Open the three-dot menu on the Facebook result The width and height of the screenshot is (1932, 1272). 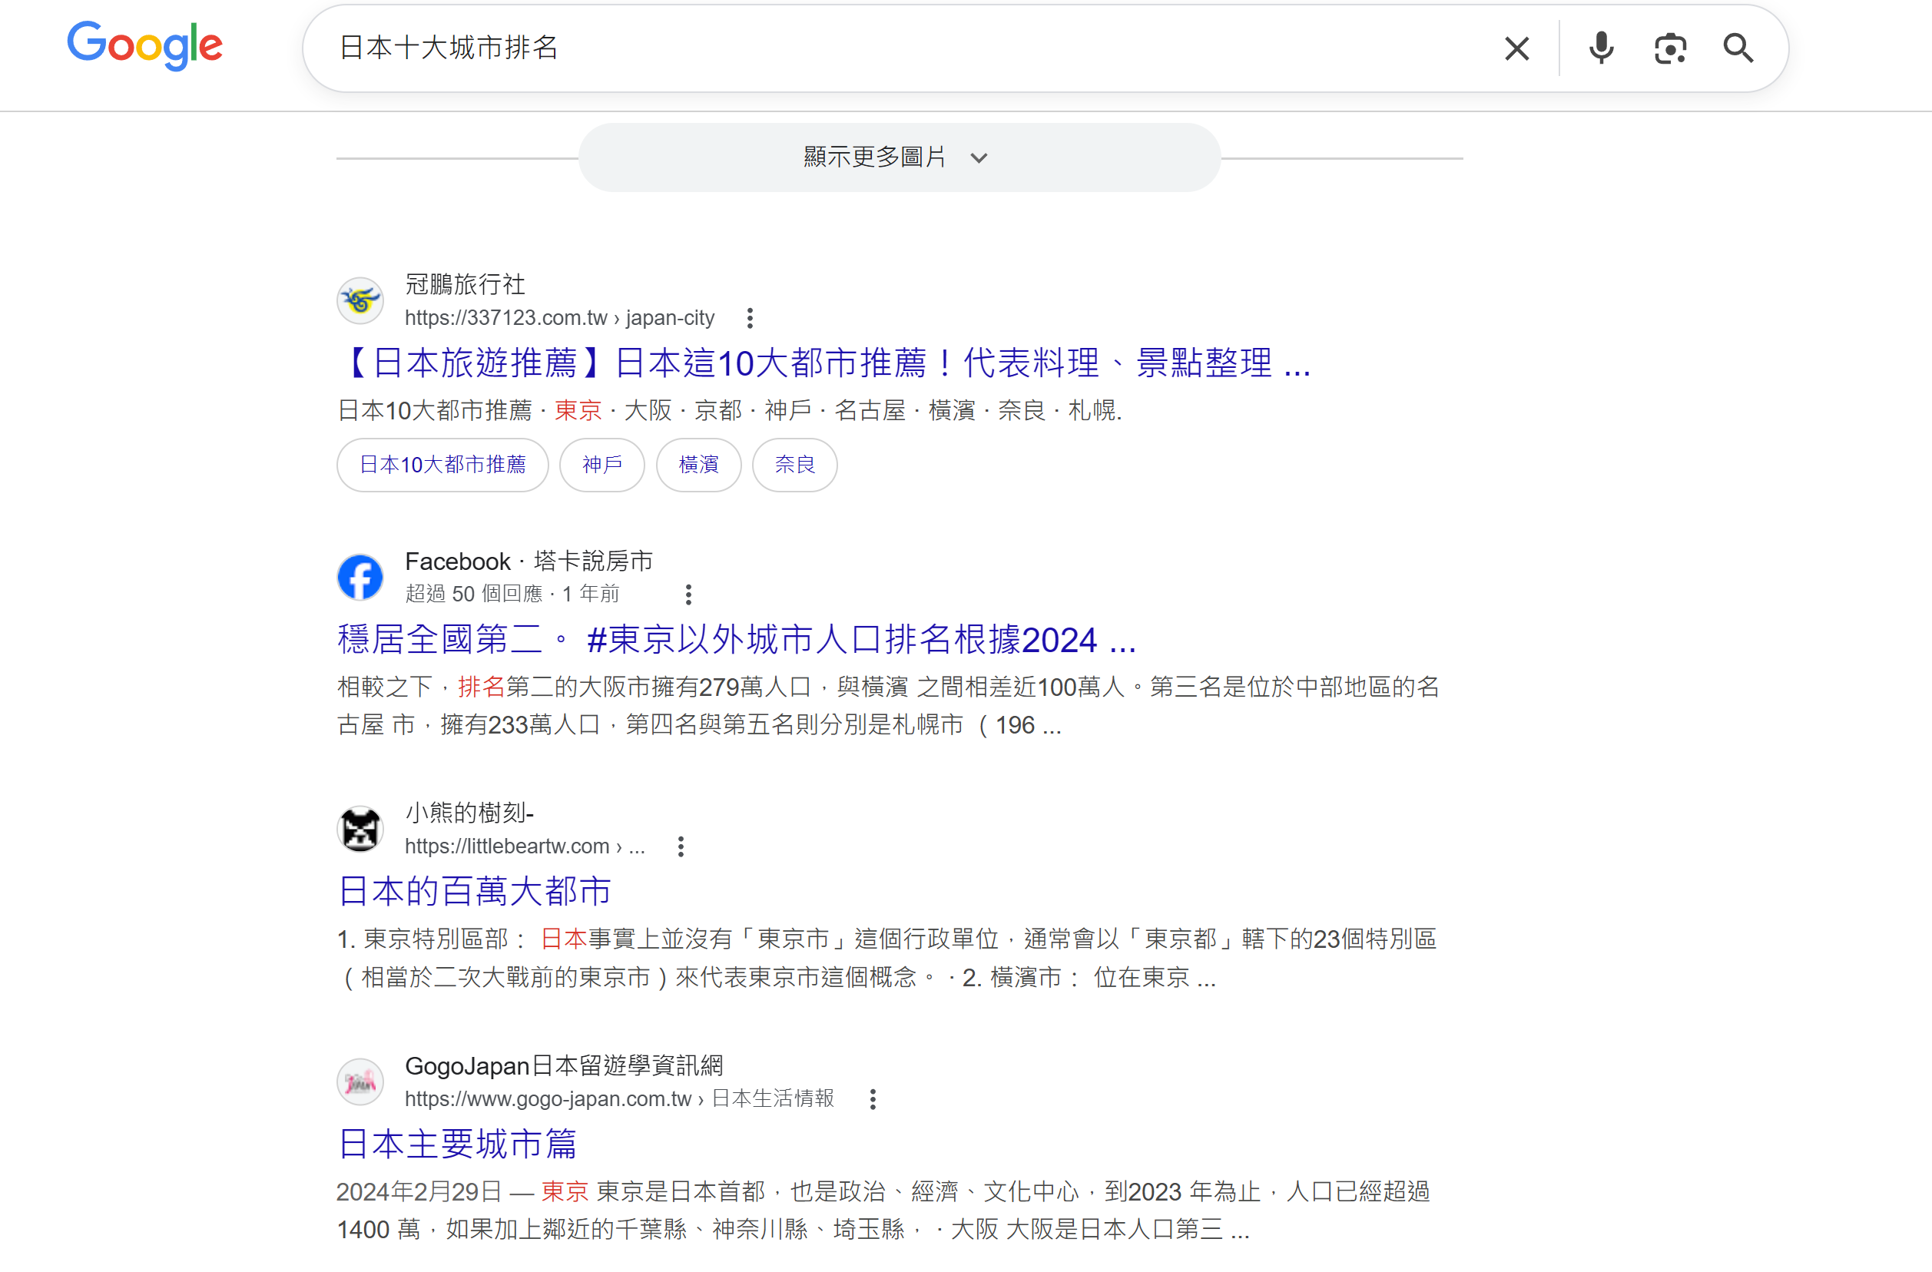pos(688,595)
